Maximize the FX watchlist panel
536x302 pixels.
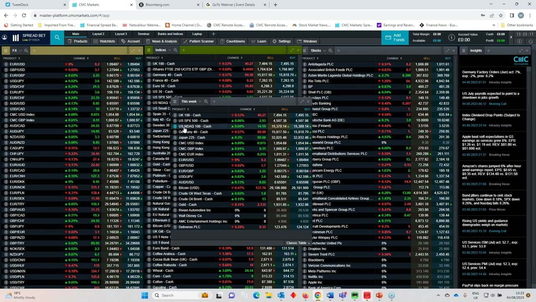click(133, 50)
